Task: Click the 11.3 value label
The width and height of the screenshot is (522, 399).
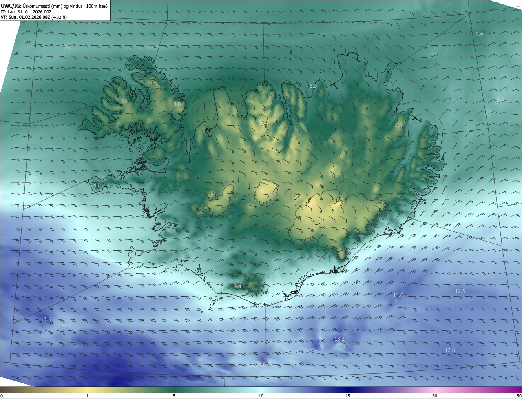Action: click(x=67, y=324)
